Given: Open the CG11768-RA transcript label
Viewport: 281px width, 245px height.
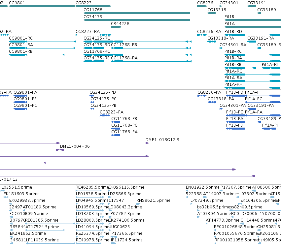Looking at the screenshot, I should 124,58.
